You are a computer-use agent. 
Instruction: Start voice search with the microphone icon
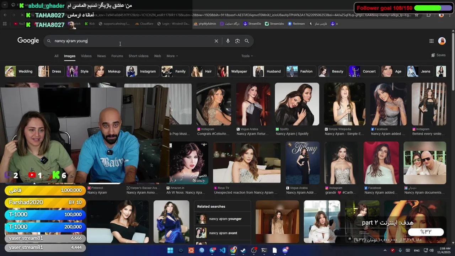228,41
